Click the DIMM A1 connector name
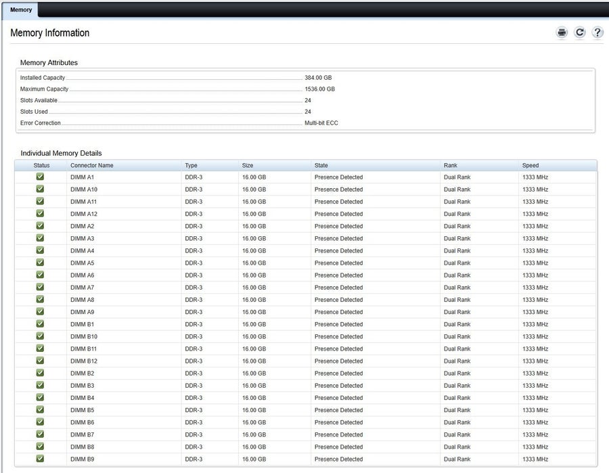Viewport: 609px width, 473px height. click(x=82, y=177)
